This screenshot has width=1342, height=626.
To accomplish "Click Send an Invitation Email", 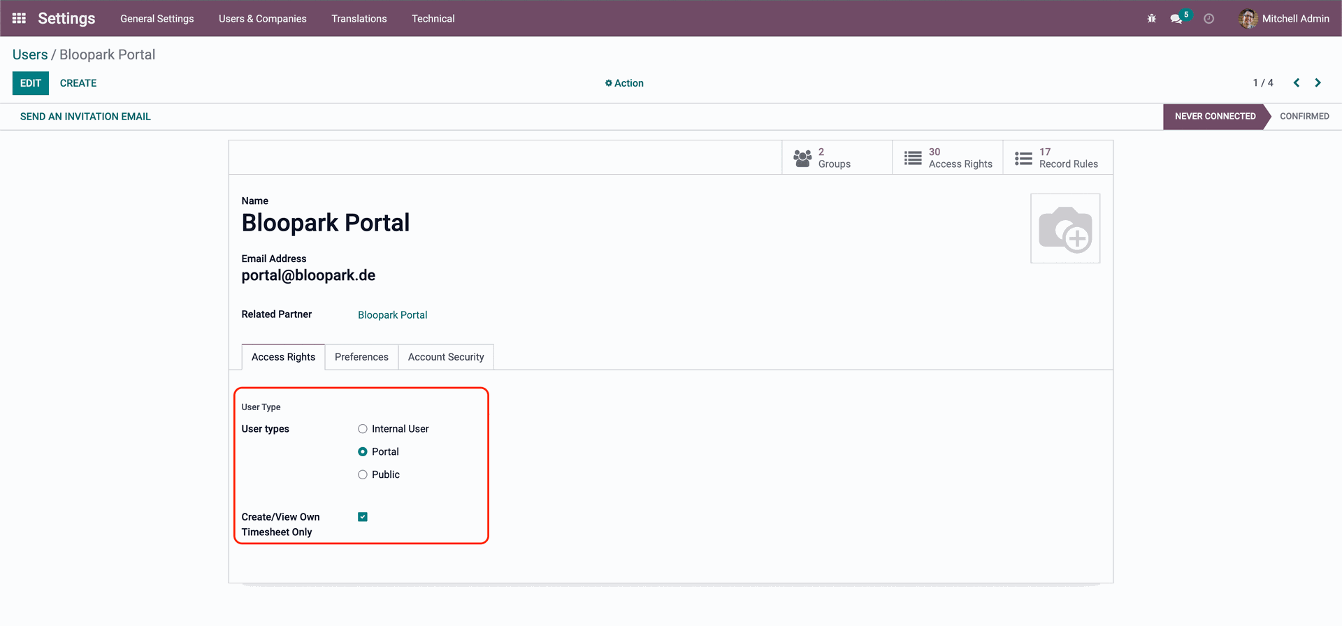I will pos(85,117).
